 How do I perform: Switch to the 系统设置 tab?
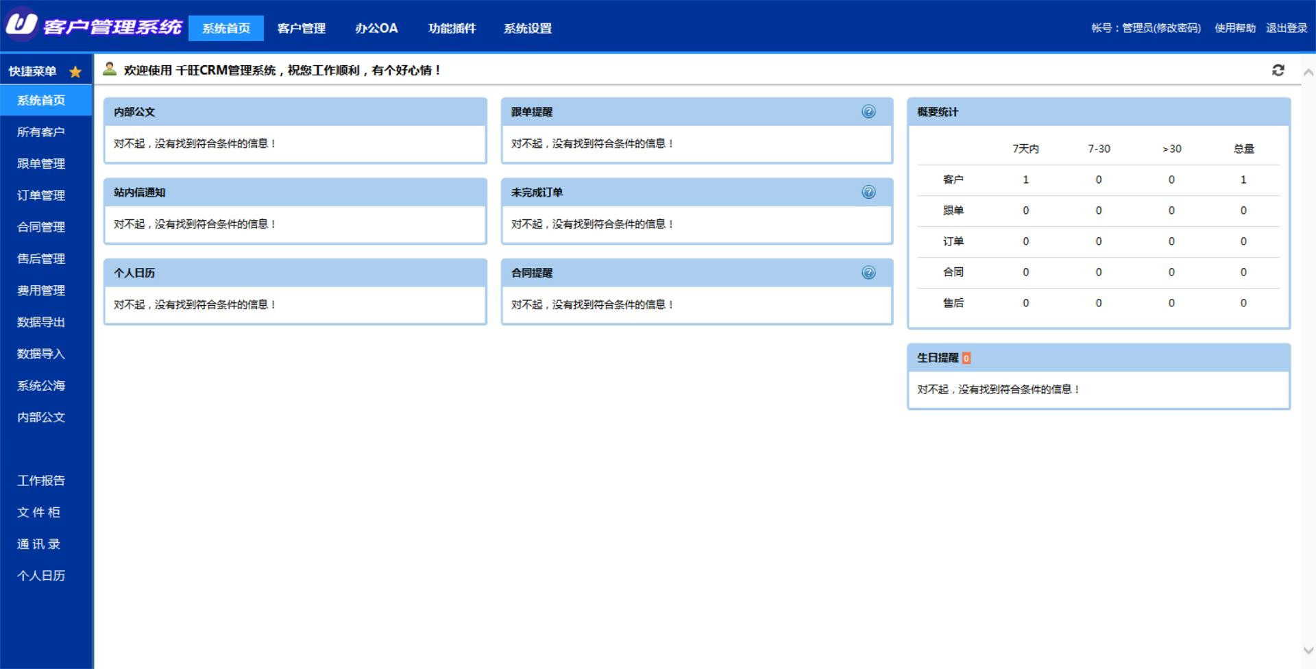point(528,28)
